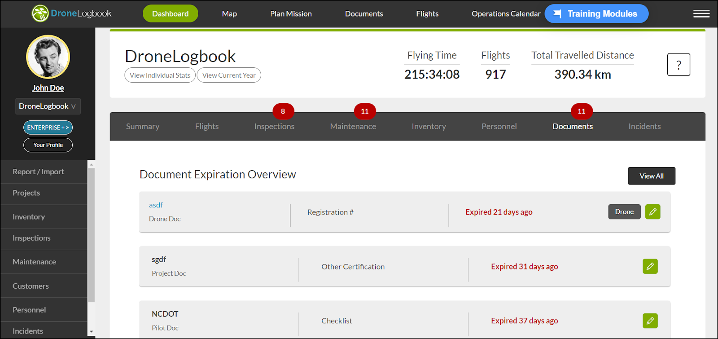Click the sidebar scrollbar up arrow
718x339 pixels.
coord(92,164)
